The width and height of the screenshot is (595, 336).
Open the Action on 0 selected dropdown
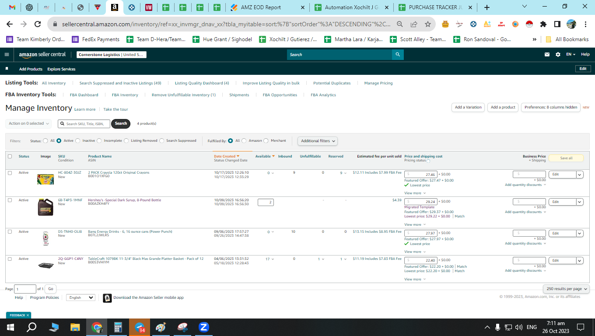pyautogui.click(x=28, y=123)
